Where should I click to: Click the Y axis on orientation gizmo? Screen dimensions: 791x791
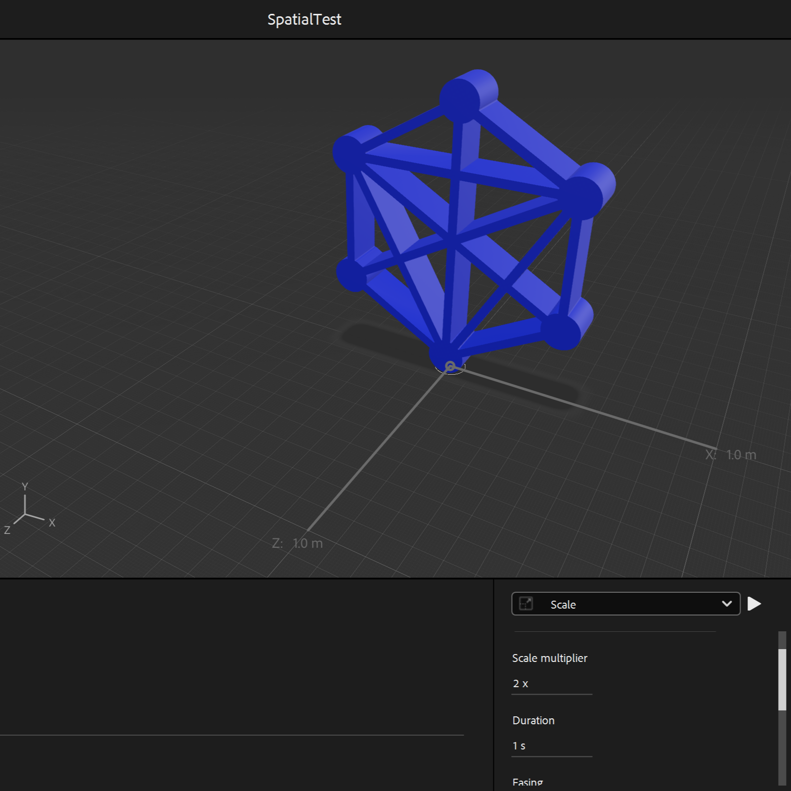pyautogui.click(x=25, y=487)
